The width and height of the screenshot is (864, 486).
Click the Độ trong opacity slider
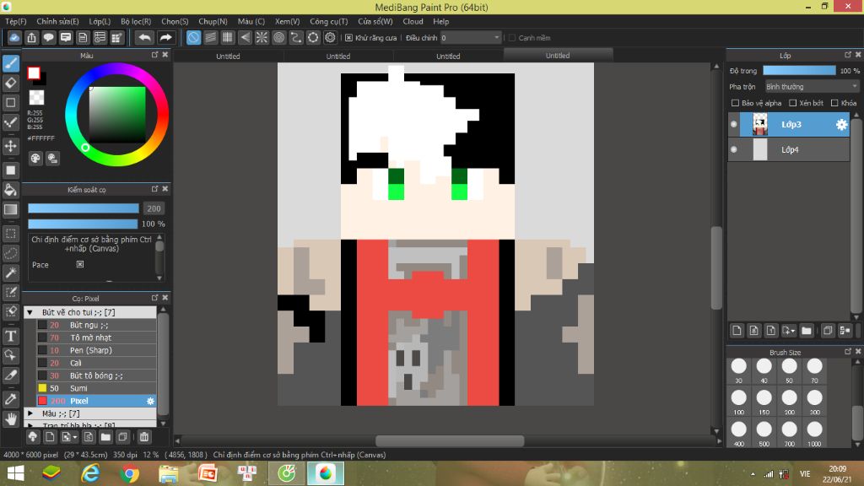(799, 71)
